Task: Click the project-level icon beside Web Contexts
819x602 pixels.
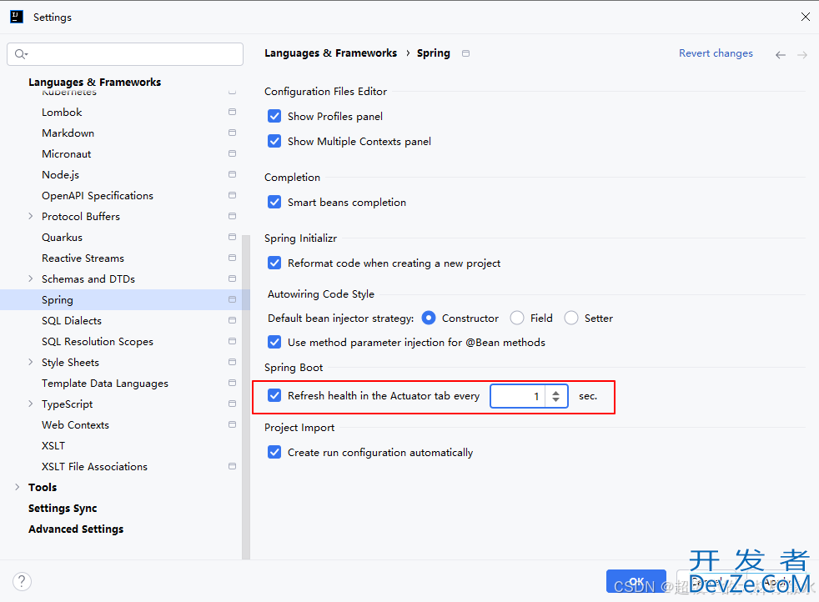Action: (232, 424)
